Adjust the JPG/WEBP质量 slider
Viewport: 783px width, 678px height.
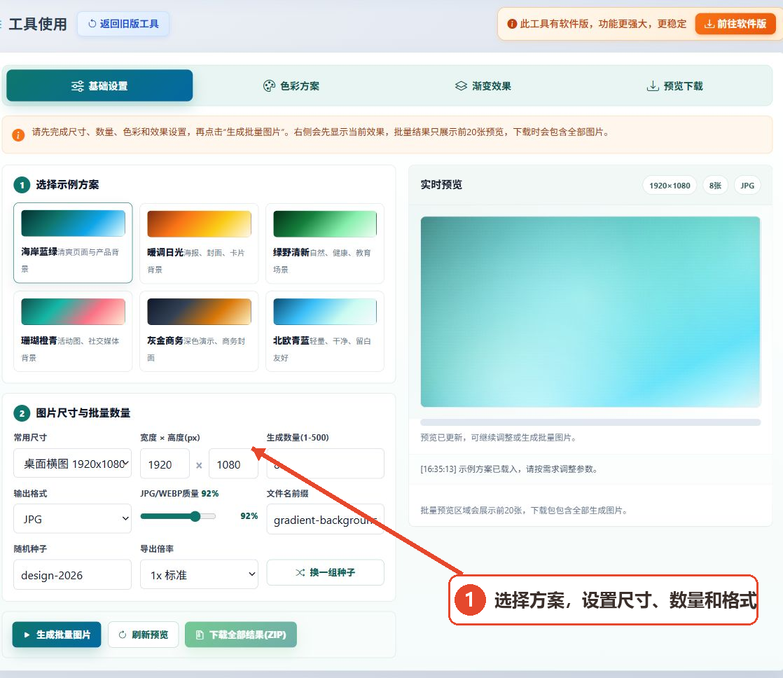(178, 516)
